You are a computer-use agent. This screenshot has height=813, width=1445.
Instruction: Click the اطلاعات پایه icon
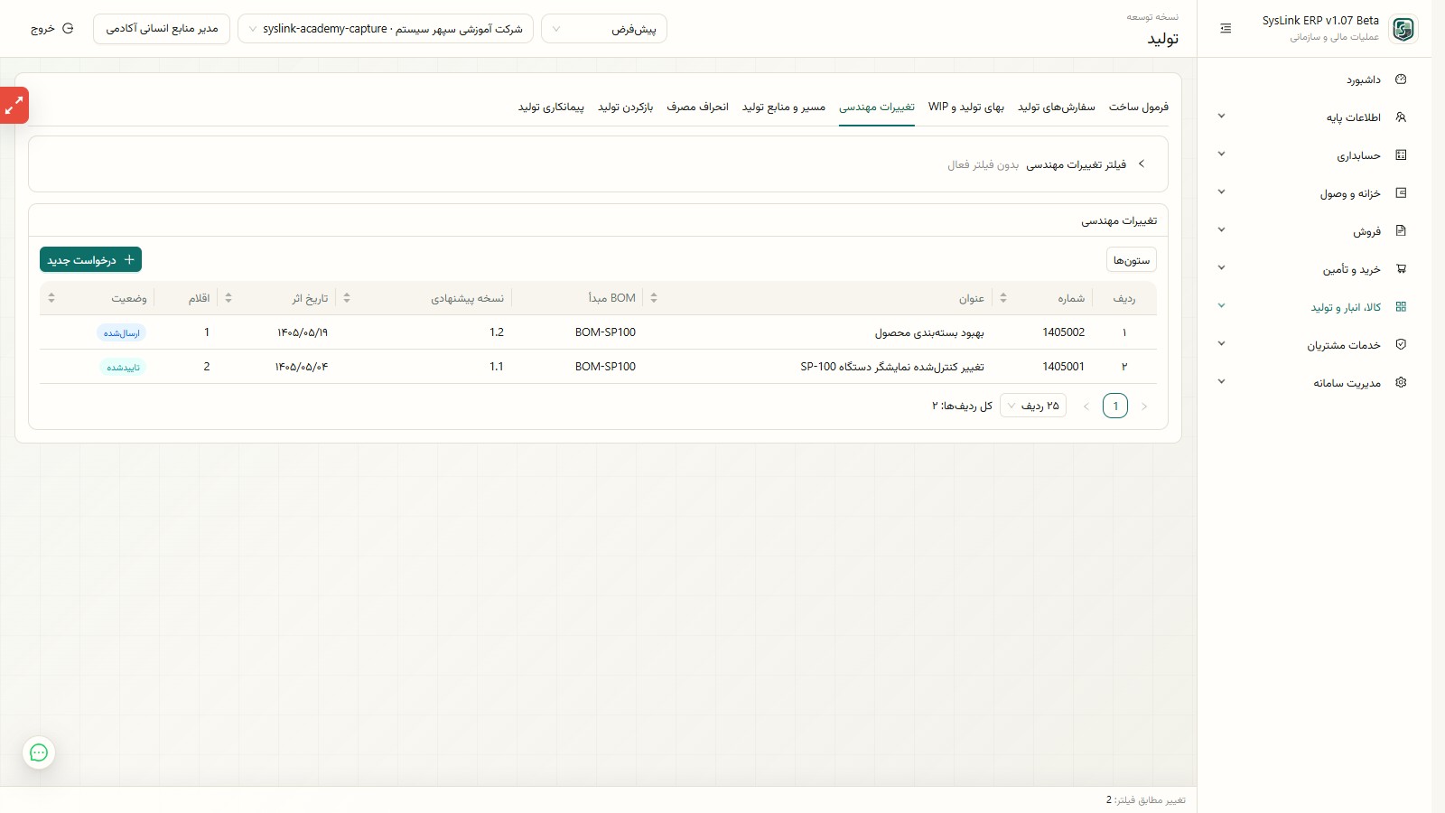pyautogui.click(x=1401, y=117)
